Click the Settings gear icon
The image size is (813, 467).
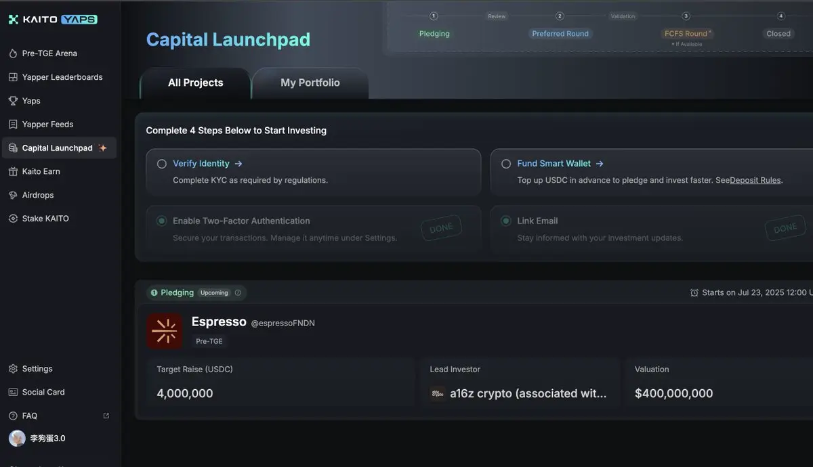pos(13,369)
